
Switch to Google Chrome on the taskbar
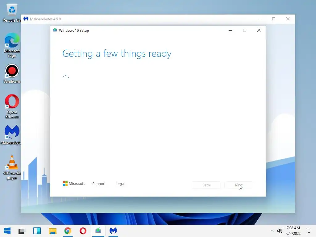[x=68, y=231]
